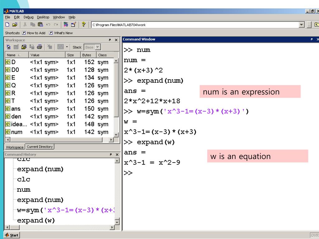Viewport: 319px width, 239px height.
Task: Click the Undo arrow icon
Action: (48, 25)
